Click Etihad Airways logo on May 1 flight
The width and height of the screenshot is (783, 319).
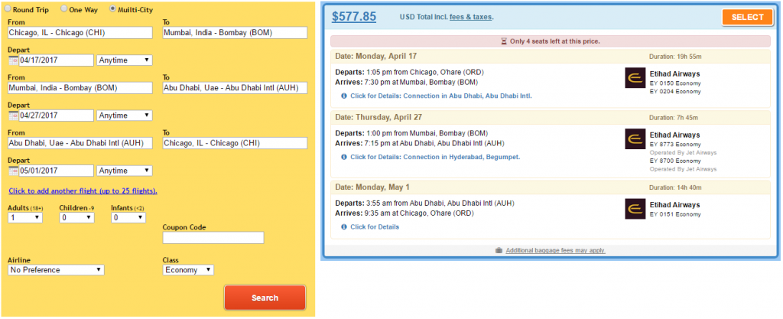click(635, 209)
